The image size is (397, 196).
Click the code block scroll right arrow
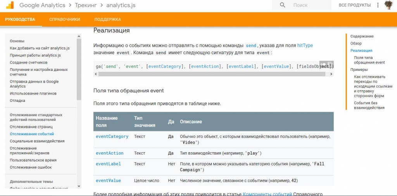[x=331, y=74]
